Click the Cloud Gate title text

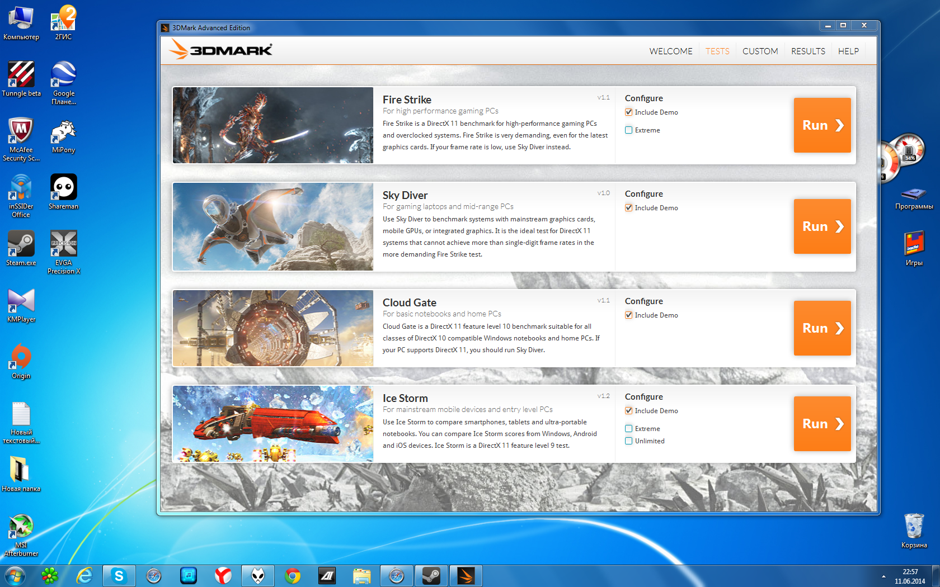[x=410, y=302]
